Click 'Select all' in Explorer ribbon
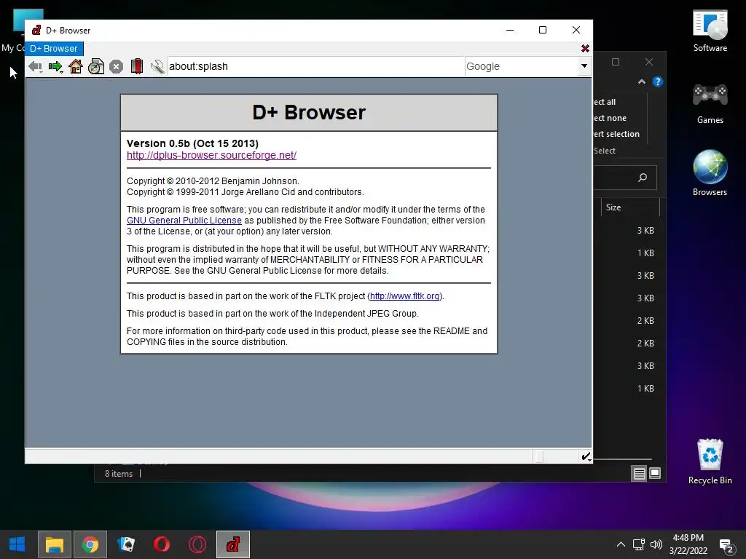The image size is (746, 559). tap(605, 102)
